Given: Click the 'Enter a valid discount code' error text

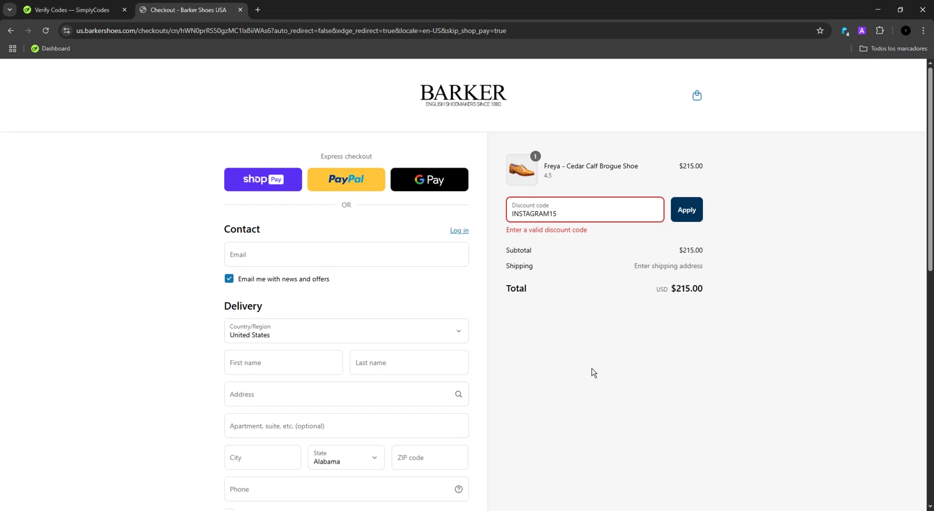Looking at the screenshot, I should pyautogui.click(x=546, y=230).
